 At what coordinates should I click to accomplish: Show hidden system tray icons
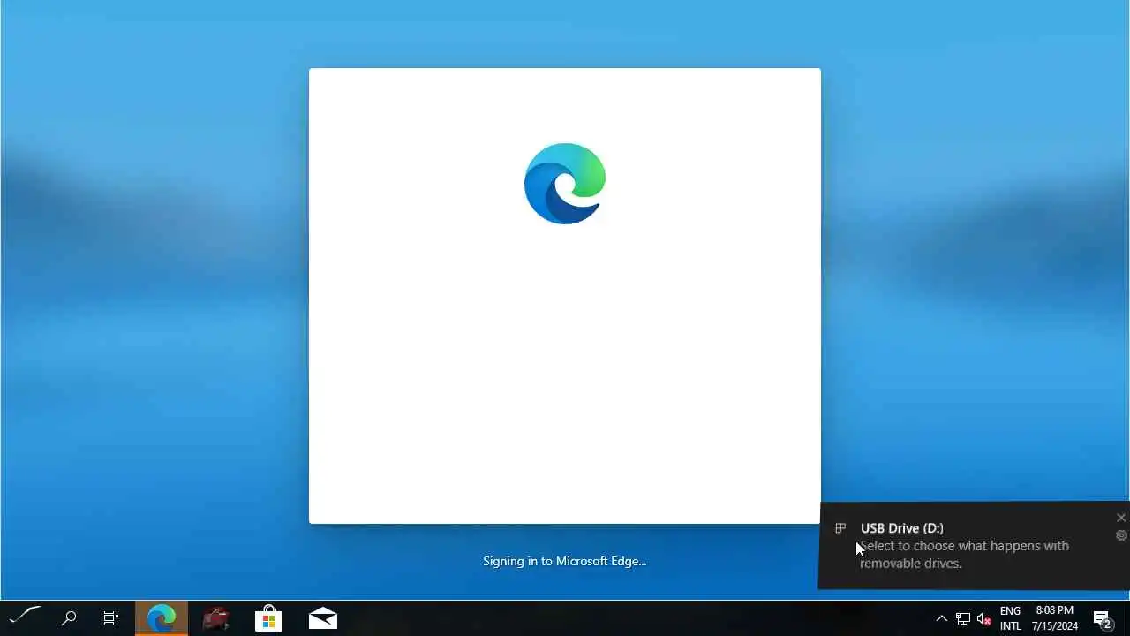pyautogui.click(x=941, y=618)
